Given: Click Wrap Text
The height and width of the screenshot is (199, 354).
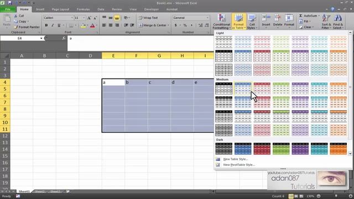Looking at the screenshot, I should tap(148, 18).
